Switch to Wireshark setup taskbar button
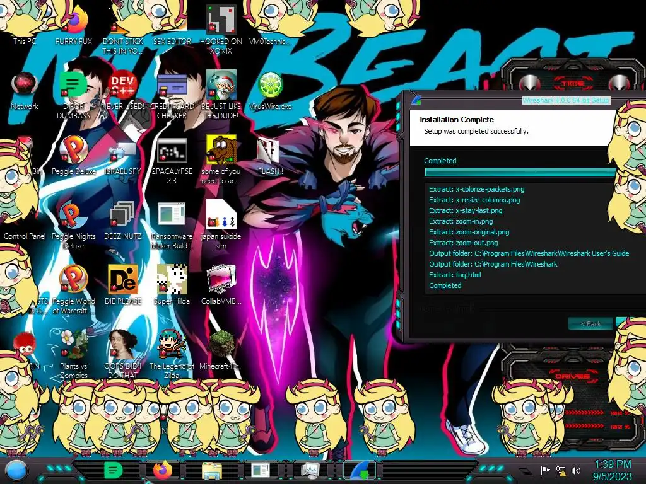The image size is (646, 484). point(360,470)
